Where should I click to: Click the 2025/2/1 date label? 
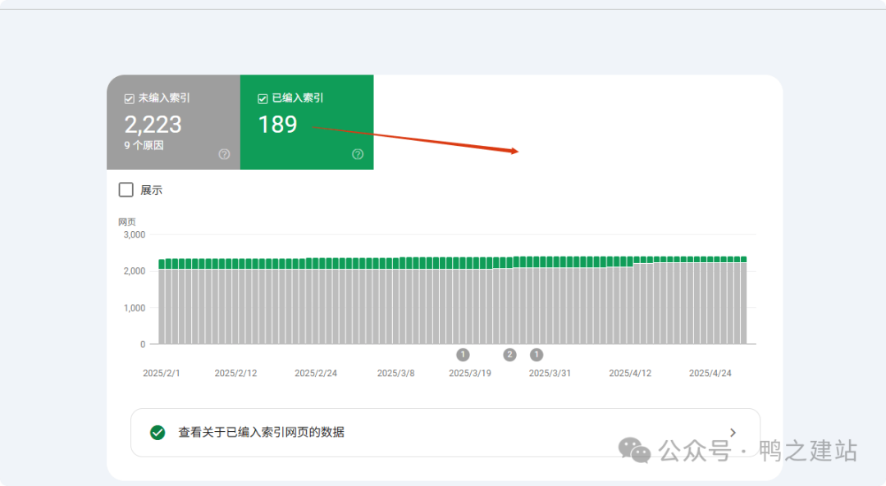pyautogui.click(x=162, y=372)
